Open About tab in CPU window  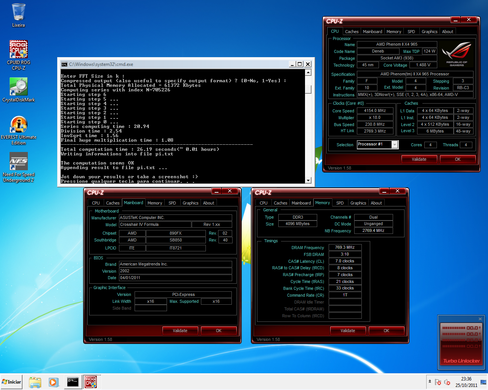(448, 32)
